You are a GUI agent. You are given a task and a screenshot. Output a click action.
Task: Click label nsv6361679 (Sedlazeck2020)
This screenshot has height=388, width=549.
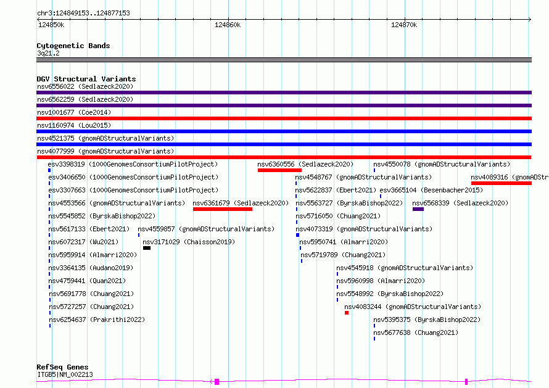[241, 203]
